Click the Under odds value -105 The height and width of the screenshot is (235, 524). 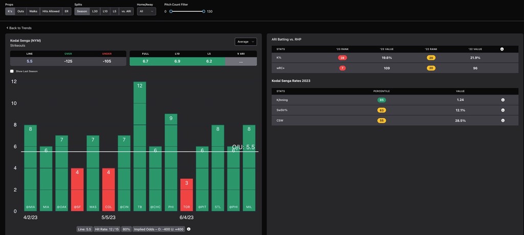pyautogui.click(x=107, y=61)
